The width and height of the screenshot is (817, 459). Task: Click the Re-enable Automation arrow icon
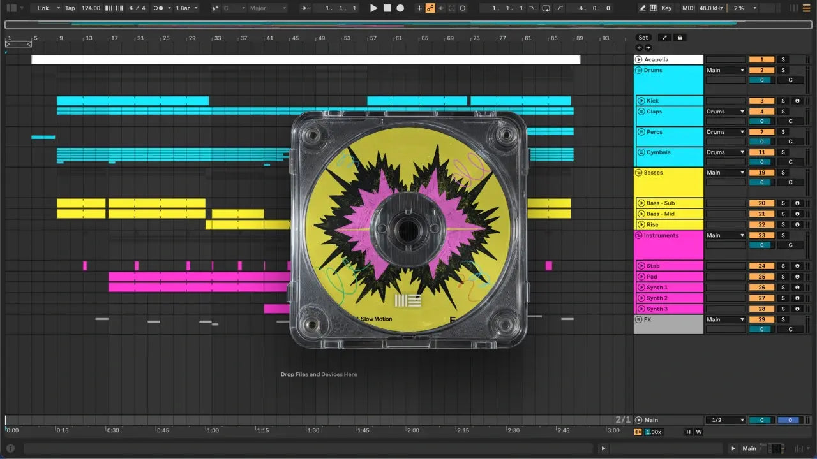point(441,8)
